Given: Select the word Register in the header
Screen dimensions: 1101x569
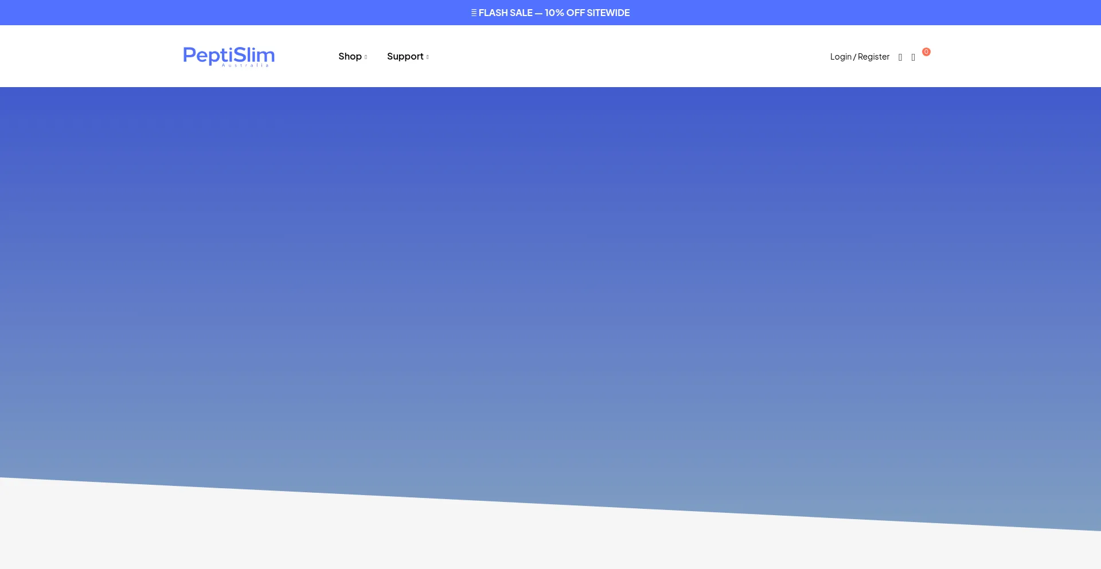Looking at the screenshot, I should (873, 57).
